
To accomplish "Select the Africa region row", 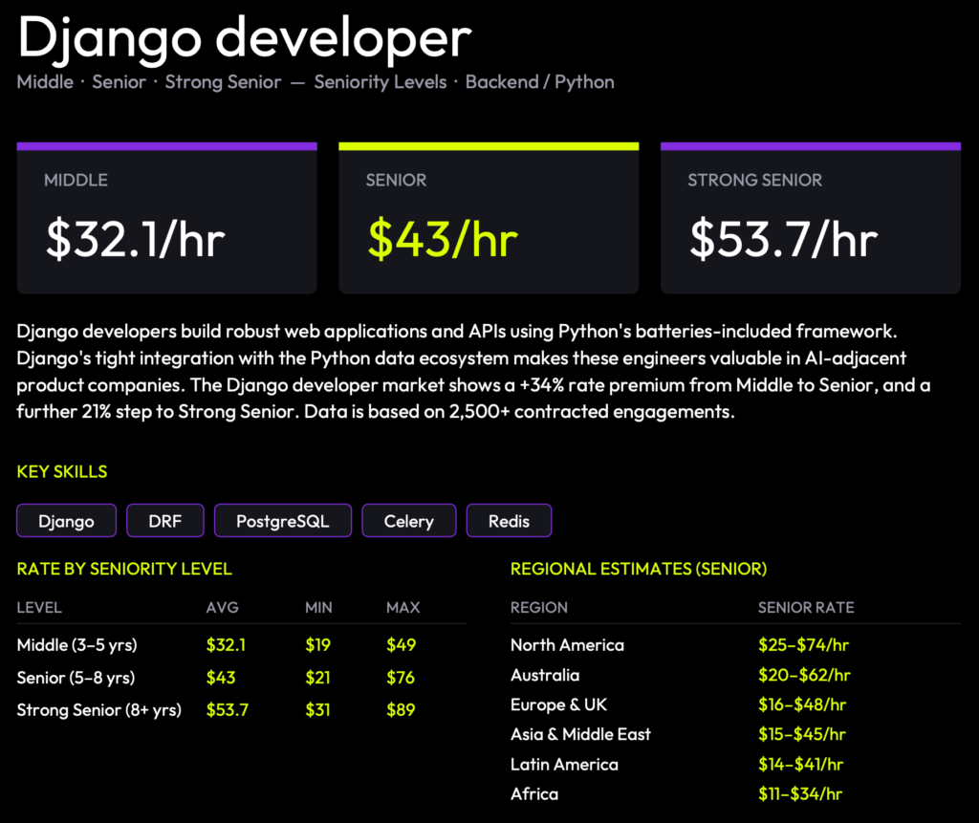I will pyautogui.click(x=735, y=794).
